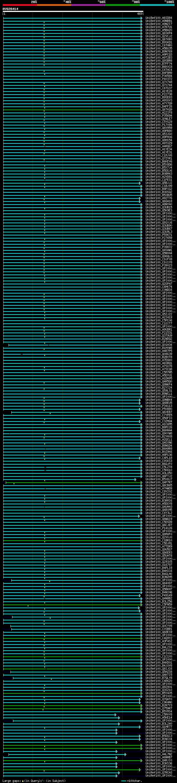177x783 pixels.
Task: Select the UniRef100_B5Y405 label
Action: [158, 693]
